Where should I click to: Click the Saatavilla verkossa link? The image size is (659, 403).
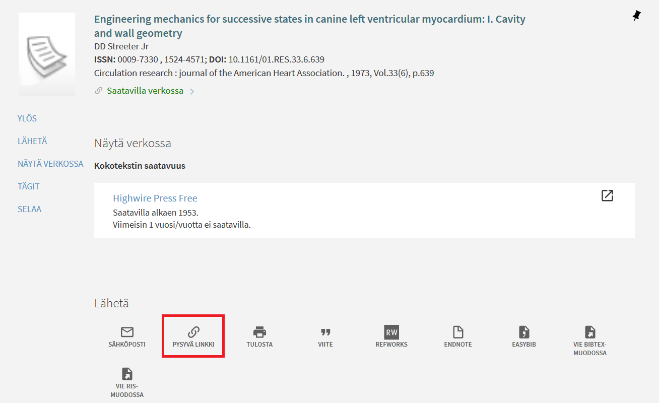tap(145, 91)
